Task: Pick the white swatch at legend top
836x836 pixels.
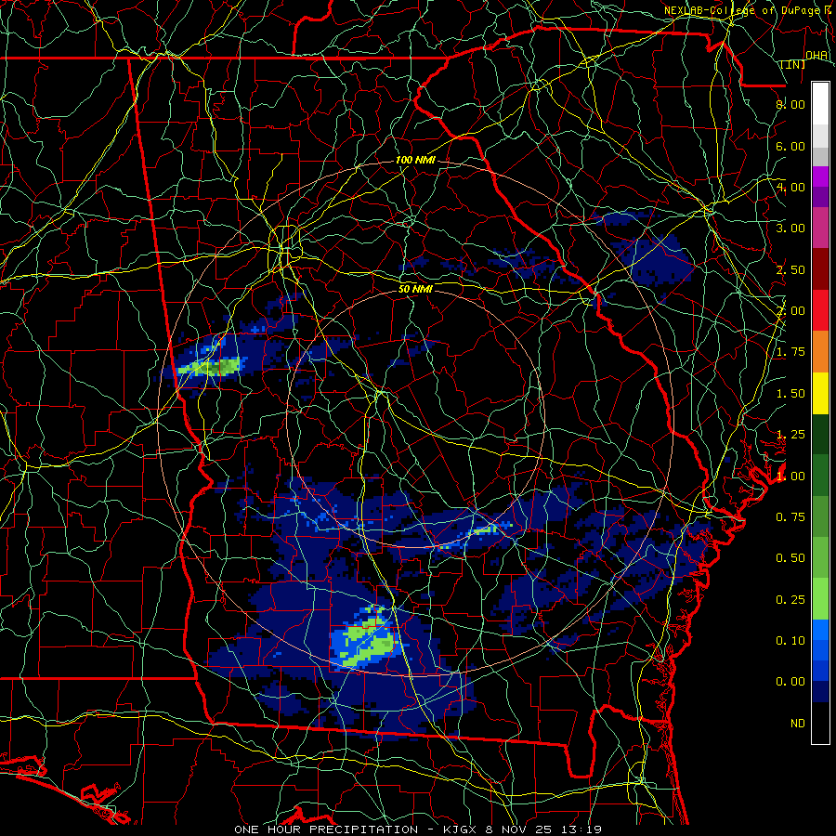Action: tap(820, 104)
